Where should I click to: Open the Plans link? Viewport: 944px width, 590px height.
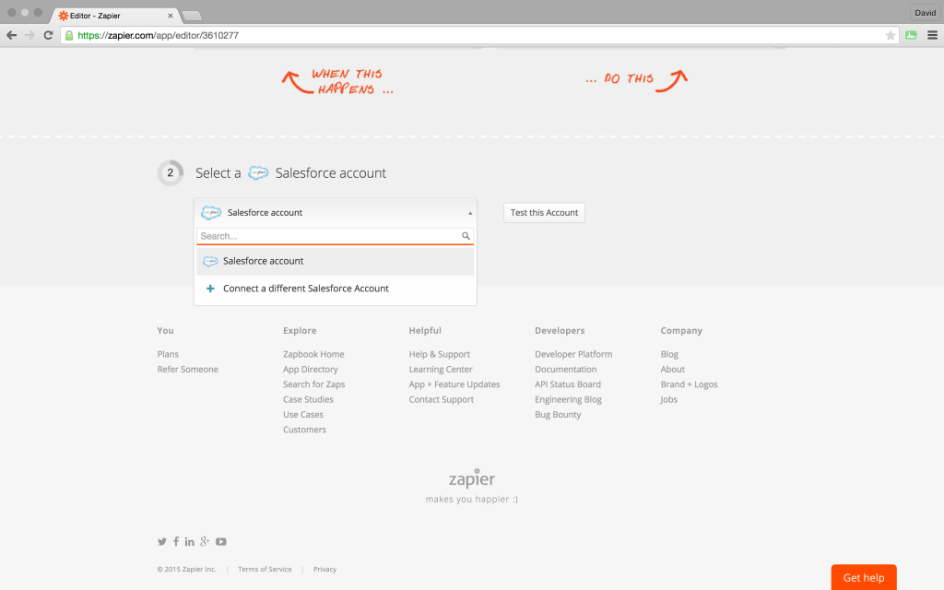click(x=168, y=354)
